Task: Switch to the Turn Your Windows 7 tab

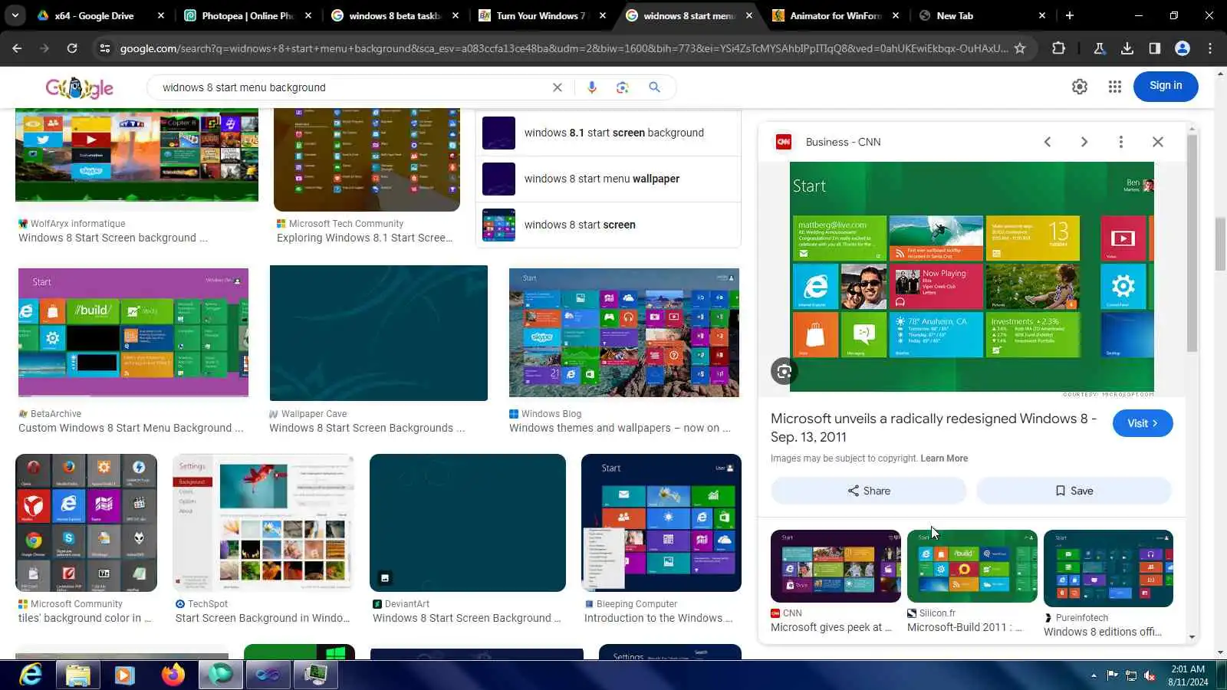Action: pyautogui.click(x=541, y=15)
